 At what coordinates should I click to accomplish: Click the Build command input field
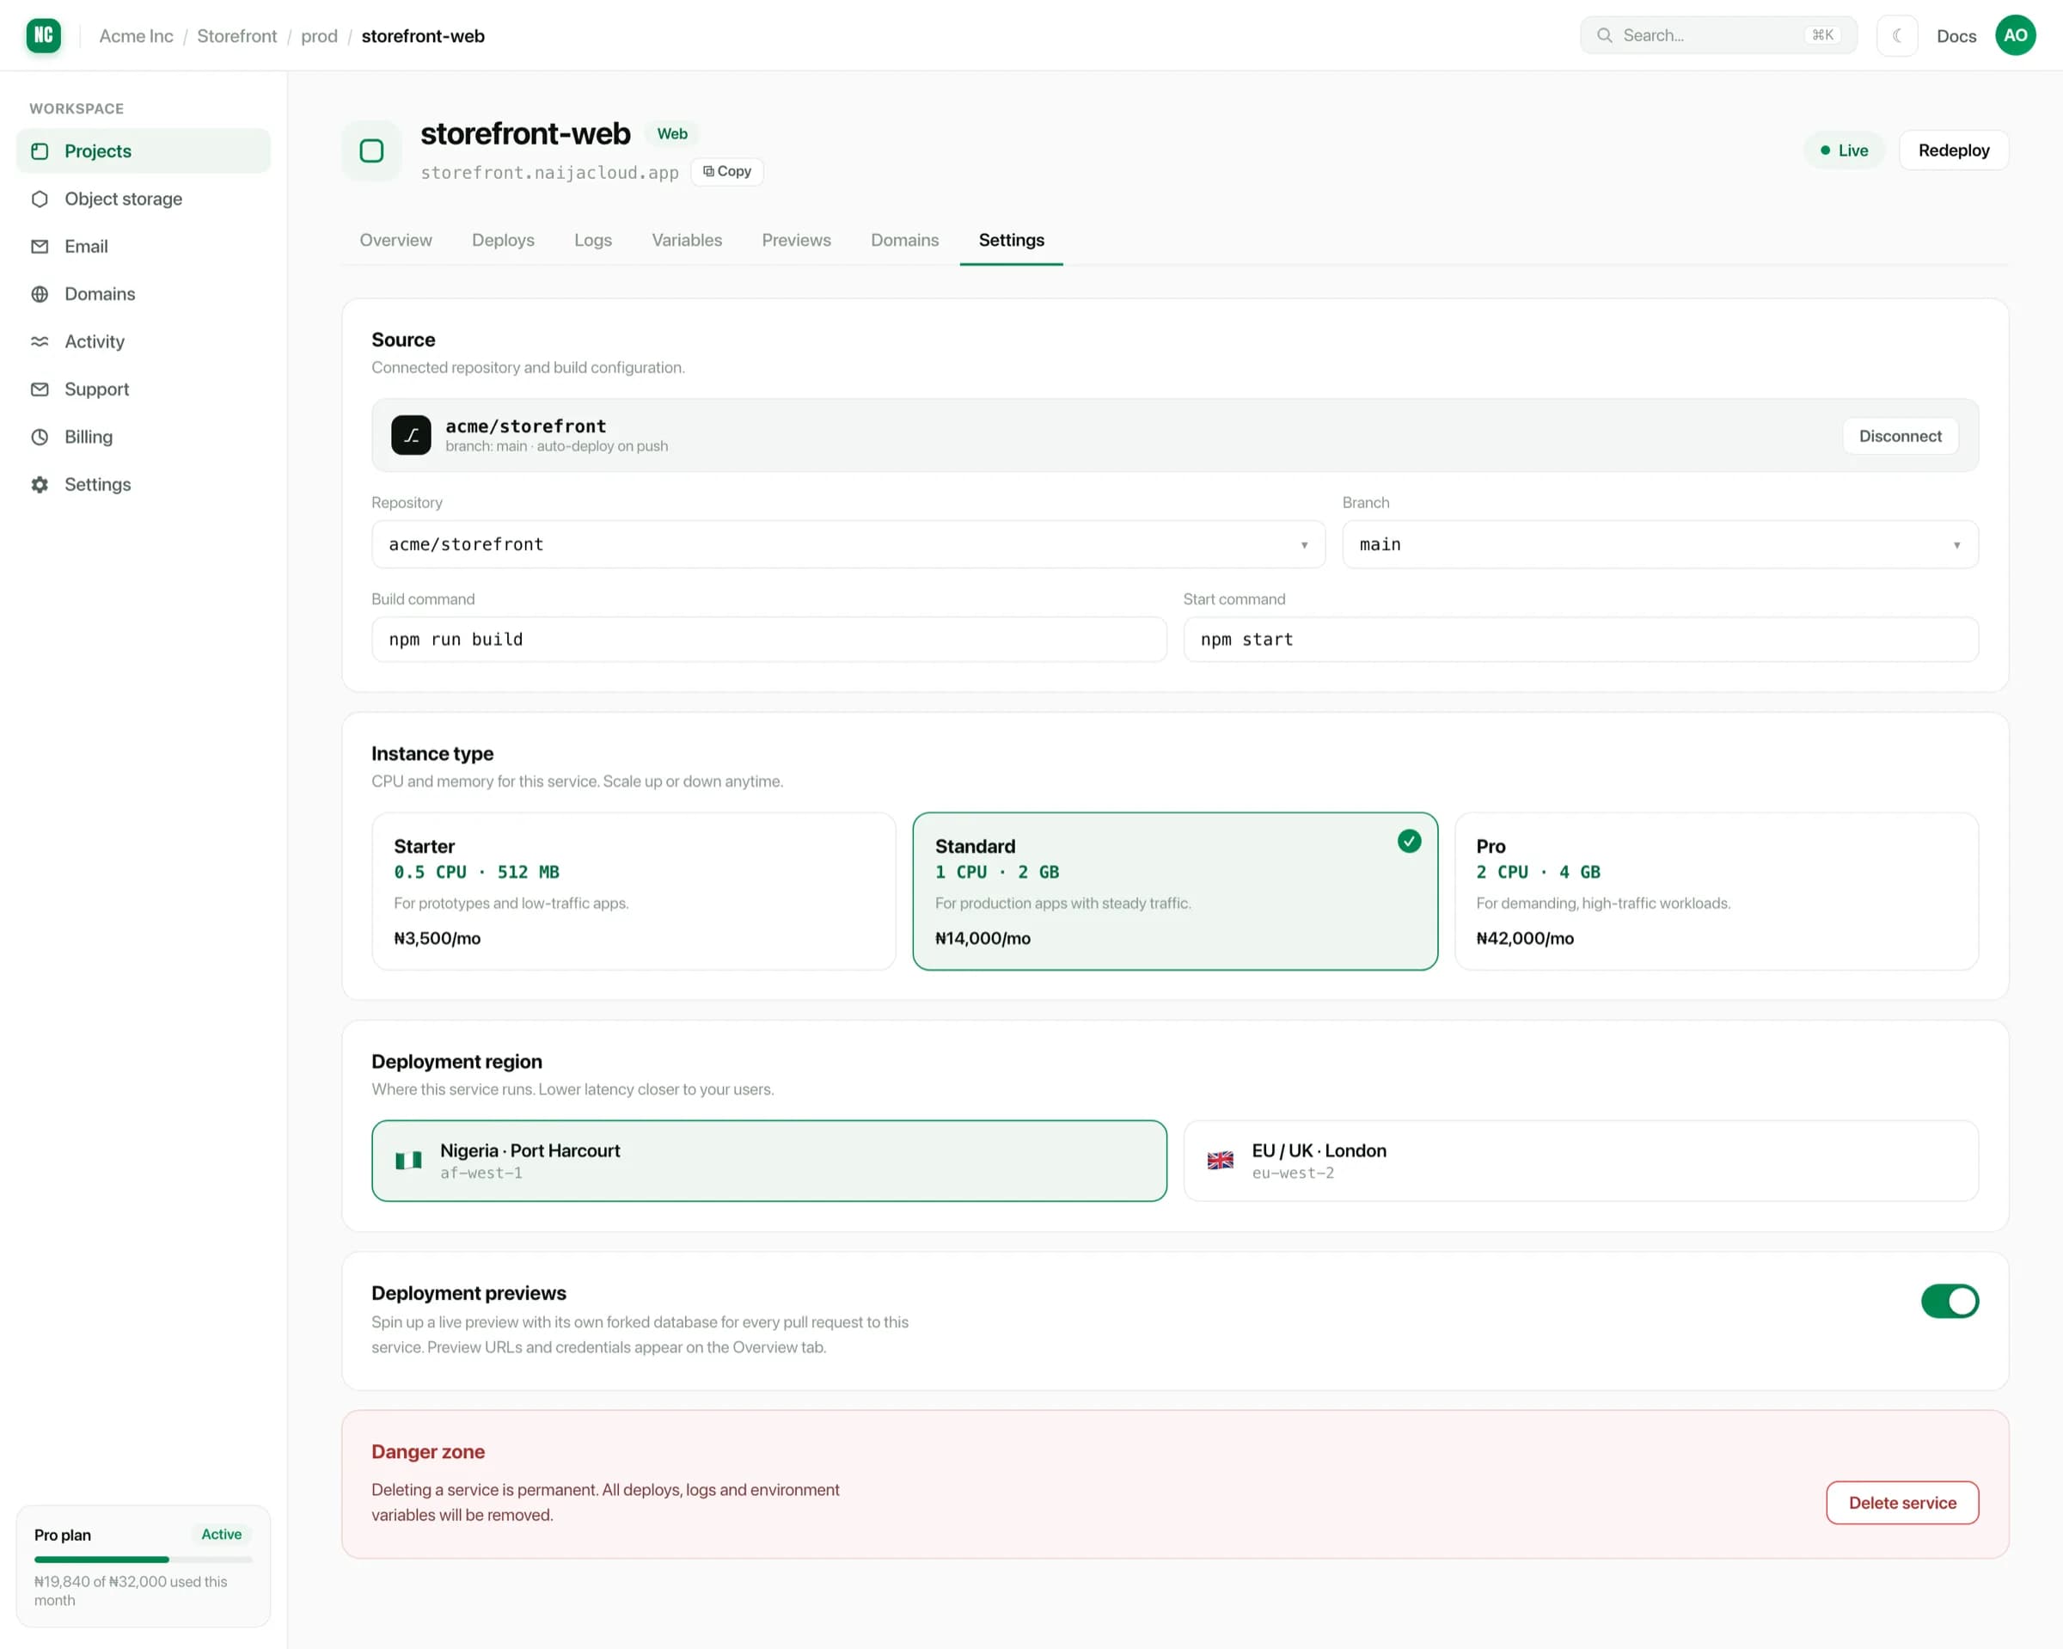(769, 640)
